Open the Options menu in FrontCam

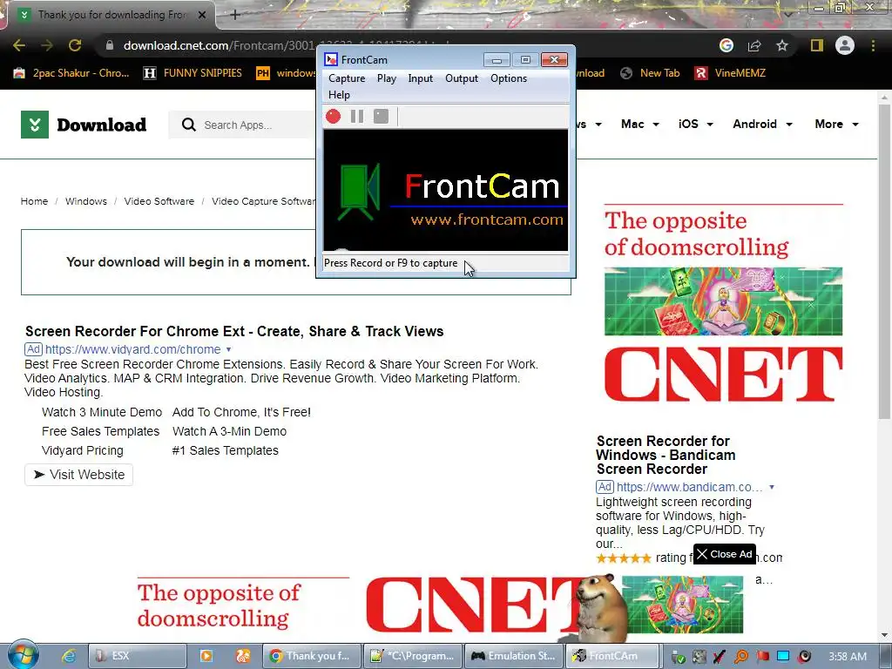pyautogui.click(x=509, y=78)
